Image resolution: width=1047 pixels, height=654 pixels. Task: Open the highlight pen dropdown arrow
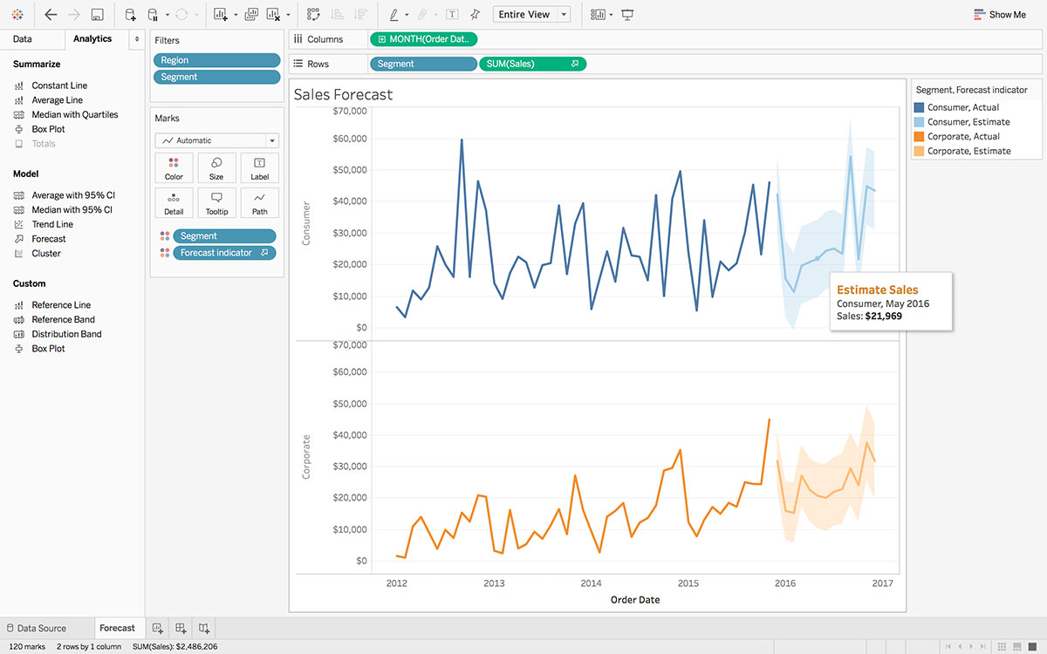[407, 15]
